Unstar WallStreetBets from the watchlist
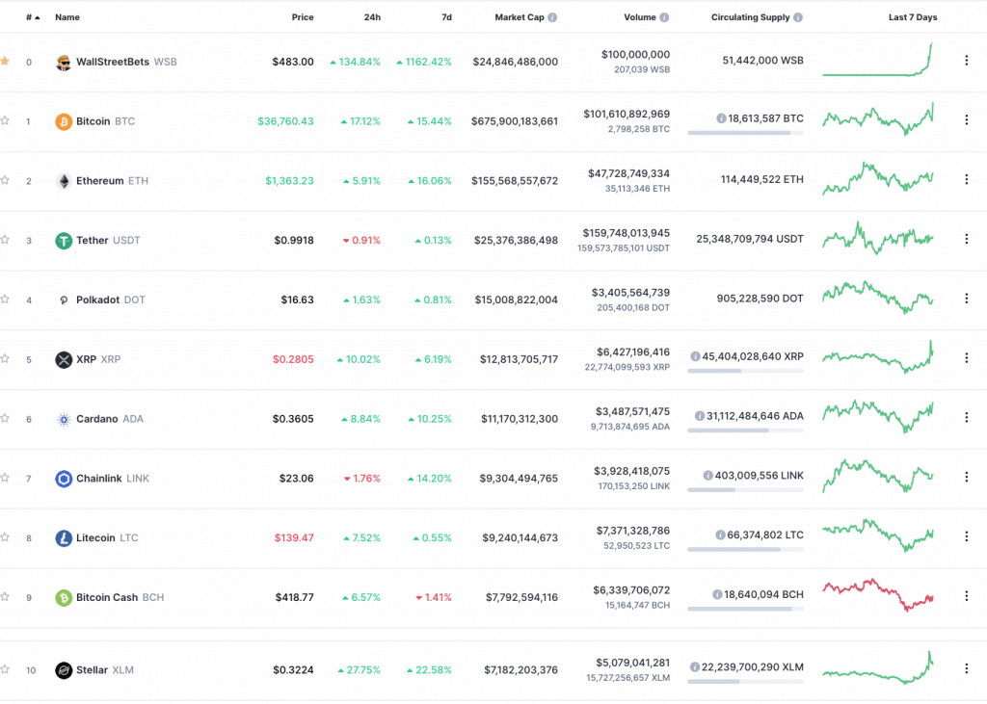The width and height of the screenshot is (987, 704). pos(5,62)
